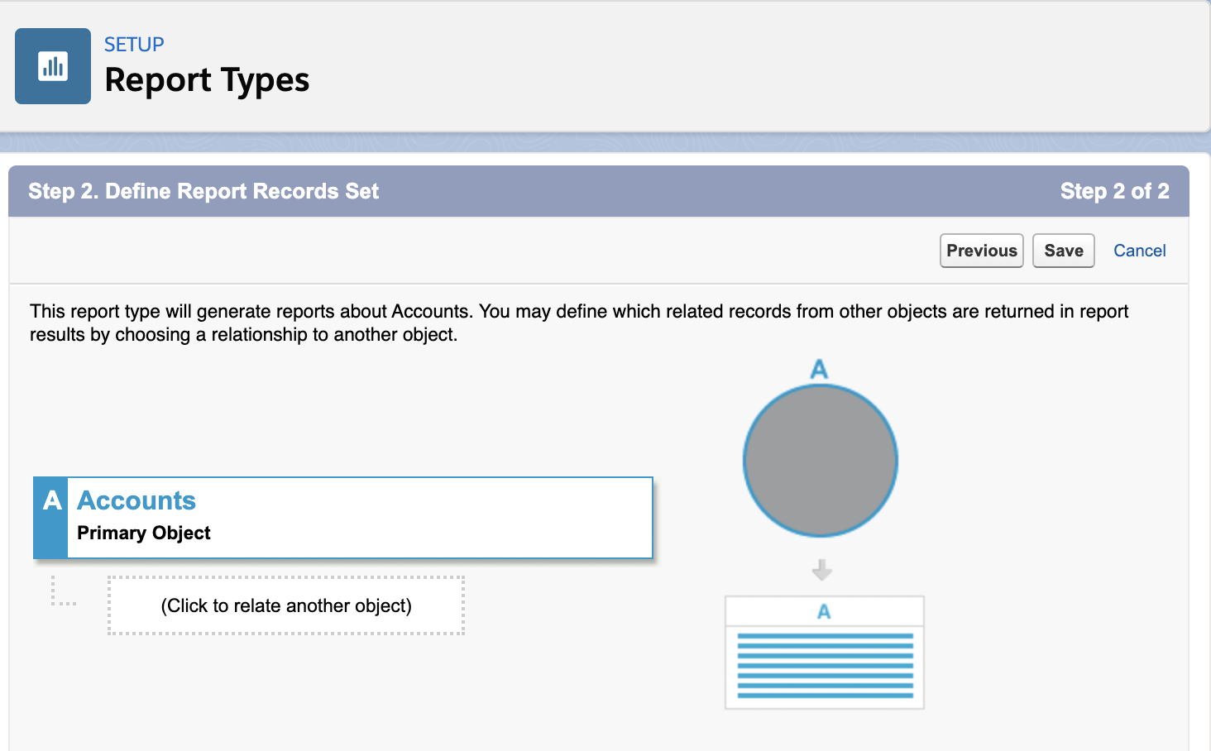Click the A header in the result table diagram
1211x751 pixels.
[x=824, y=611]
